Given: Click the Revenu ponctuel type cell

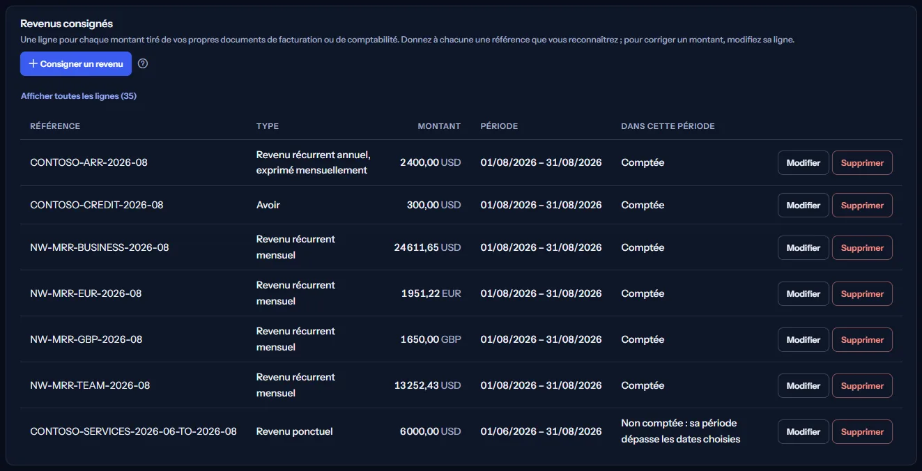Looking at the screenshot, I should coord(295,431).
